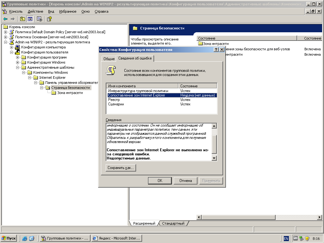324x243 pixels.
Task: Collapse the Страница безопасности node
Action: (x=41, y=88)
